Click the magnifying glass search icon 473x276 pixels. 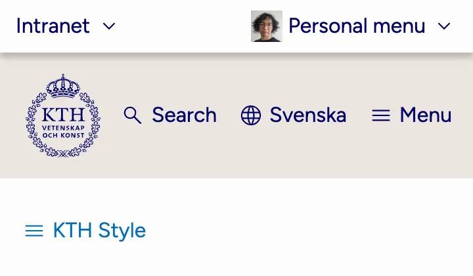(133, 115)
